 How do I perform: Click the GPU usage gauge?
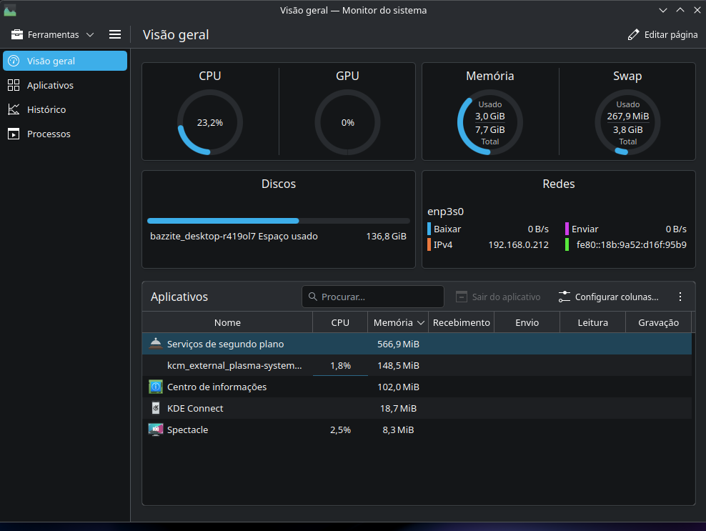point(347,122)
